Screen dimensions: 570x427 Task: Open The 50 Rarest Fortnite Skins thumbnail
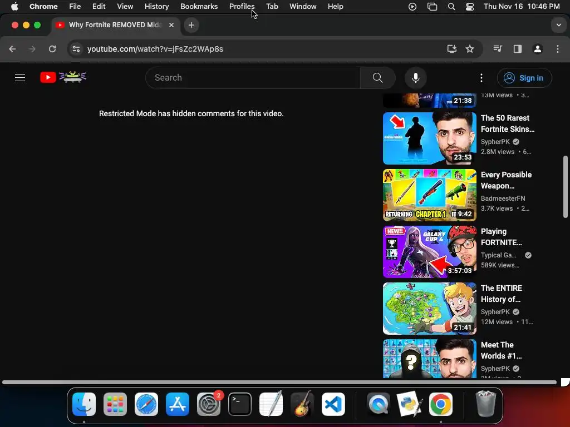pyautogui.click(x=429, y=138)
